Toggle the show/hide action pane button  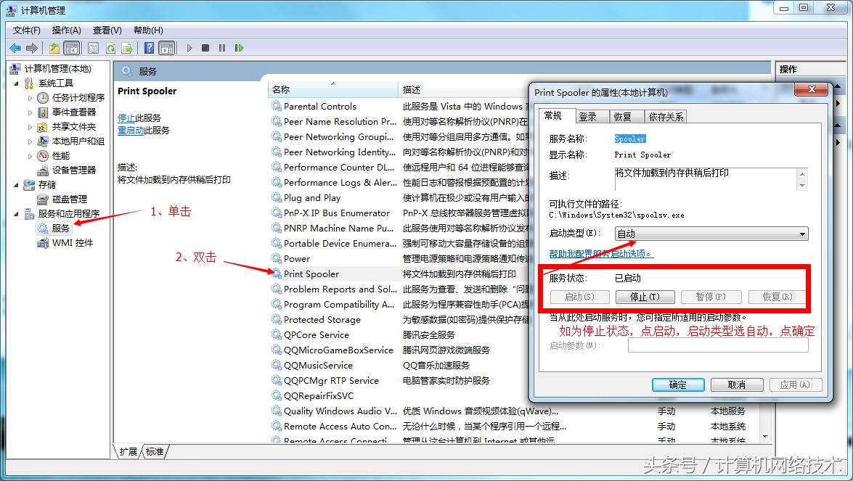(x=167, y=47)
